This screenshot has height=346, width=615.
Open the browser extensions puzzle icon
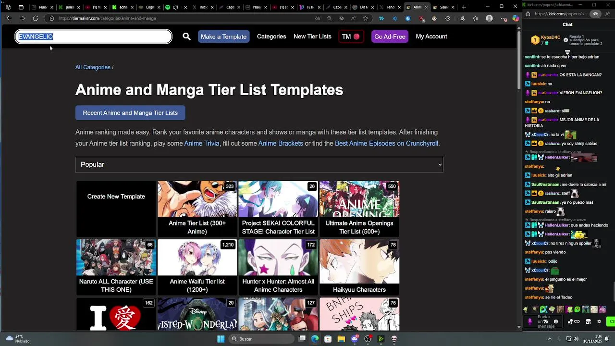[447, 18]
